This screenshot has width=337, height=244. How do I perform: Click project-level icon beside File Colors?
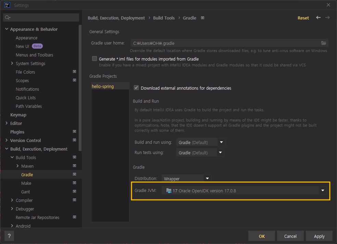point(74,72)
